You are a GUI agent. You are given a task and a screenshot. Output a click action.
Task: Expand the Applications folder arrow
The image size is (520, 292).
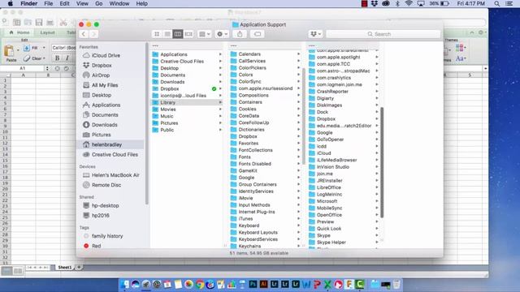click(x=220, y=54)
